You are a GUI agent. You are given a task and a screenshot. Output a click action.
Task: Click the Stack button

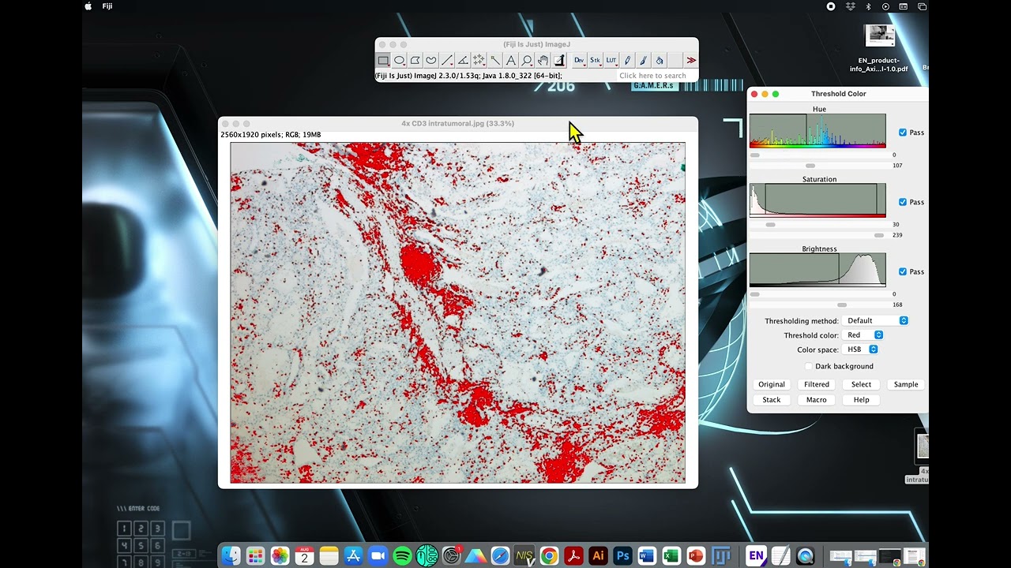(772, 400)
